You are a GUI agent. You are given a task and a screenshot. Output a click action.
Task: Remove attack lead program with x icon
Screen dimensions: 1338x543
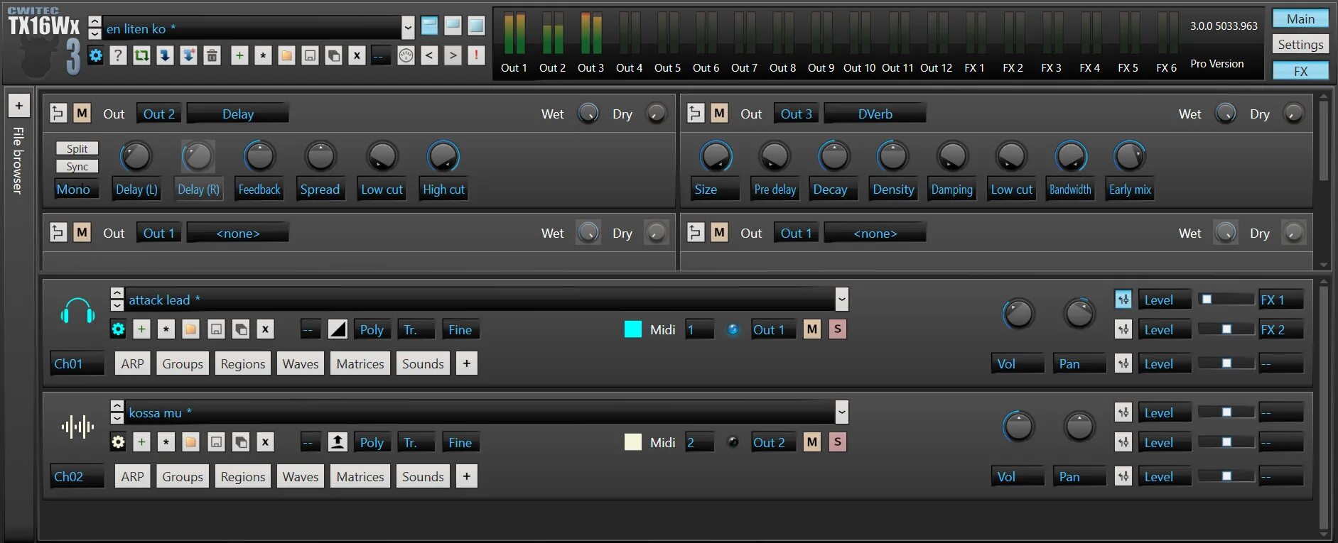(x=265, y=329)
